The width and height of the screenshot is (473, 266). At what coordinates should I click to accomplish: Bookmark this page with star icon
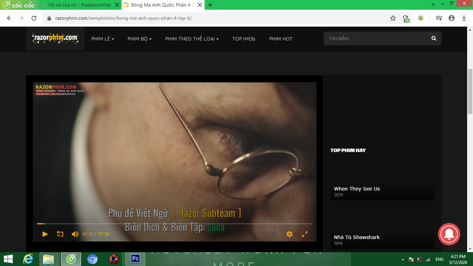pos(393,18)
